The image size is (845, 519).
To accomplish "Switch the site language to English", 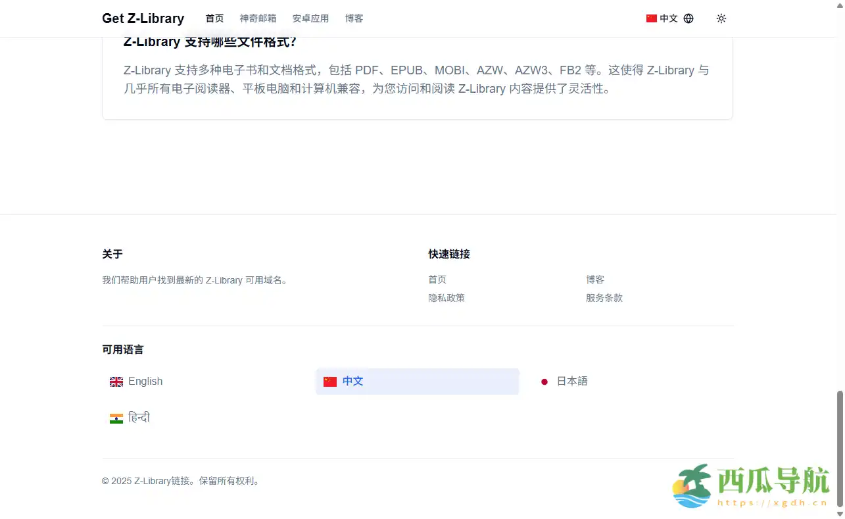I will tap(145, 382).
